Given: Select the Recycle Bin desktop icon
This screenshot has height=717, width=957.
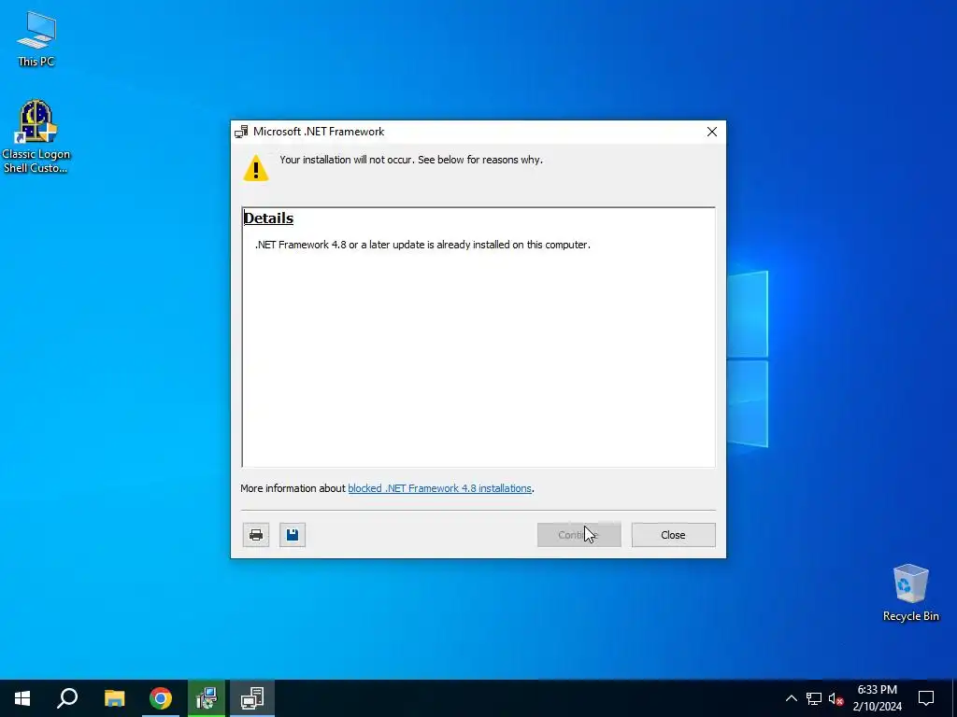Looking at the screenshot, I should point(910,593).
